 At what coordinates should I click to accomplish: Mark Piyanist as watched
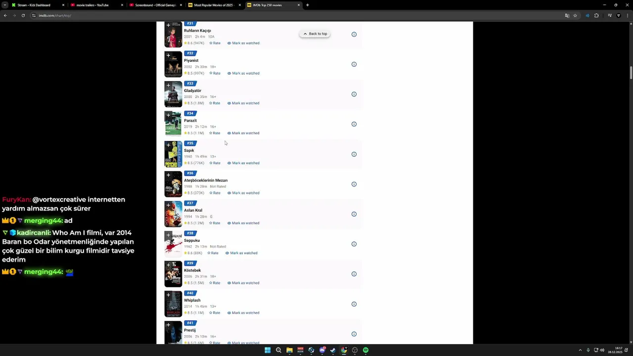point(243,73)
